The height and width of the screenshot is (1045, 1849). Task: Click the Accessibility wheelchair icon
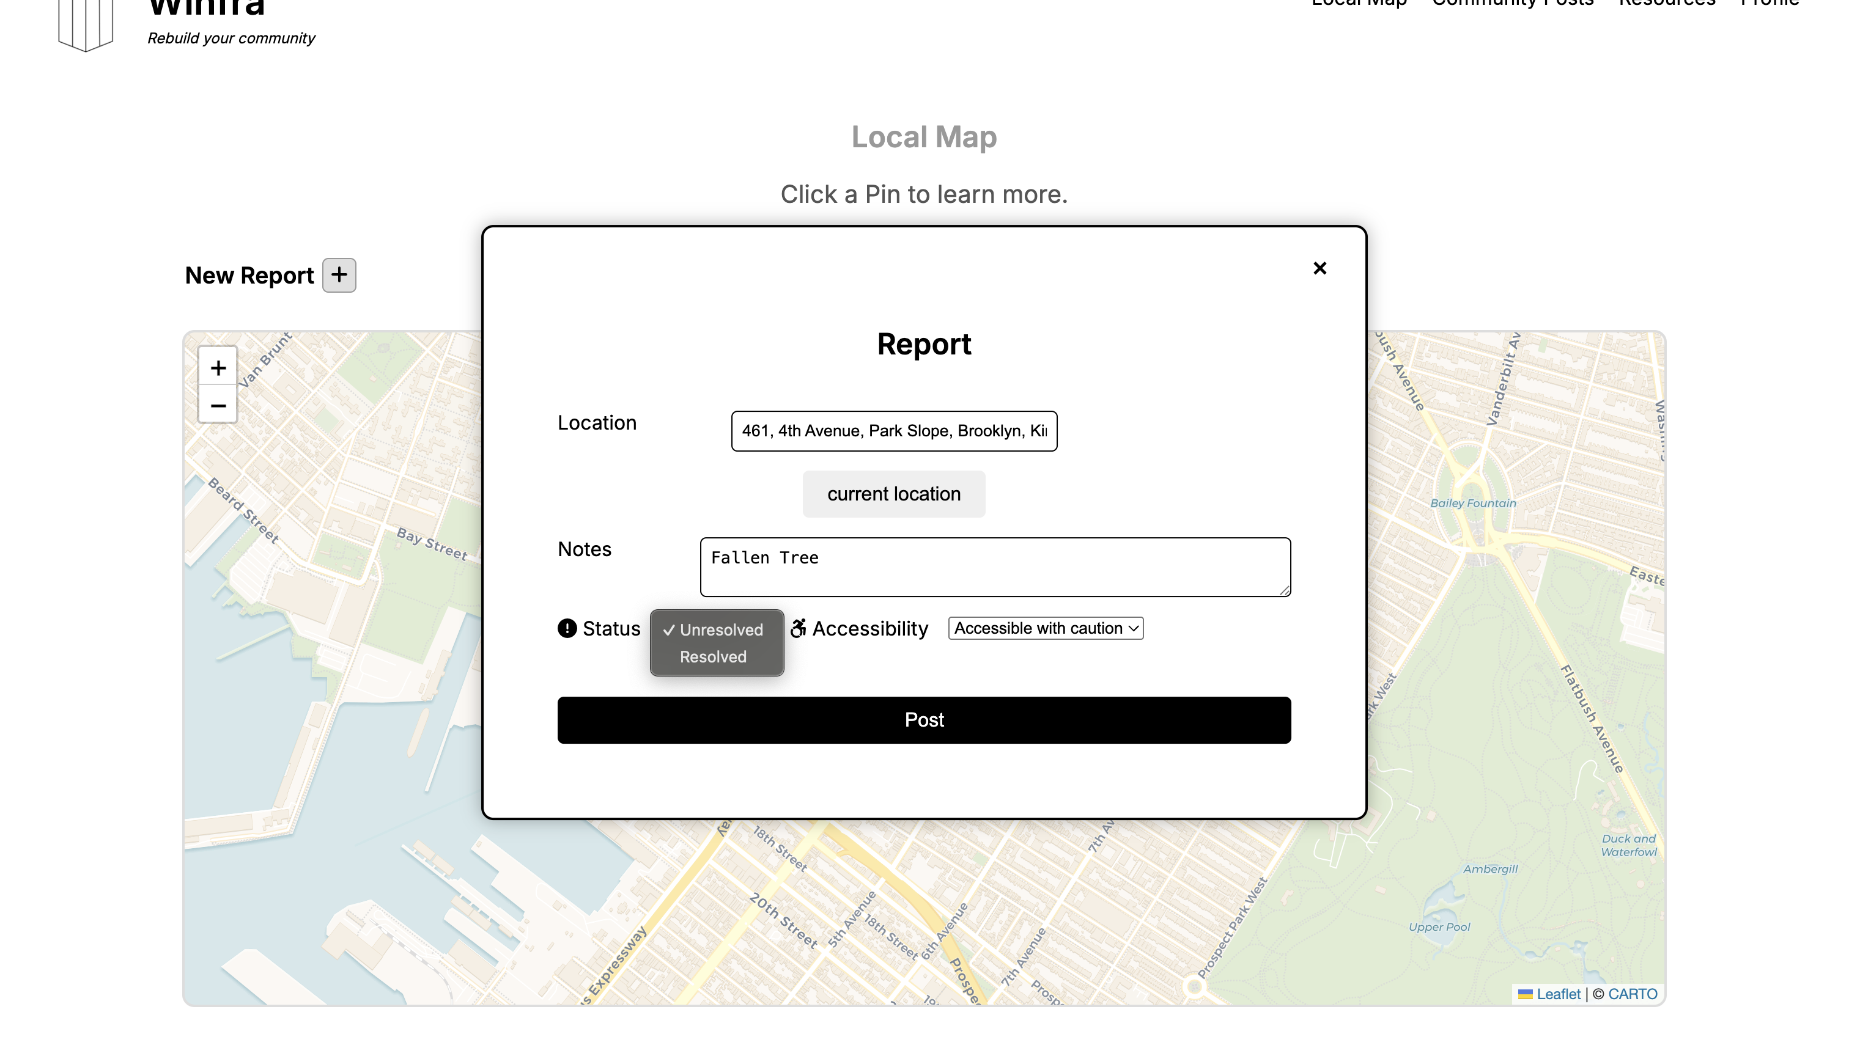pyautogui.click(x=799, y=628)
